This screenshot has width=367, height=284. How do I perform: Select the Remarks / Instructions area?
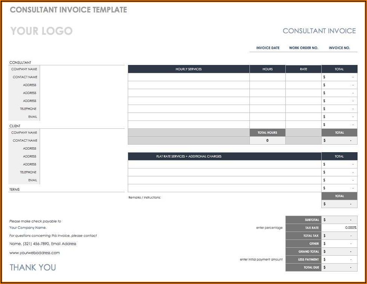[145, 198]
